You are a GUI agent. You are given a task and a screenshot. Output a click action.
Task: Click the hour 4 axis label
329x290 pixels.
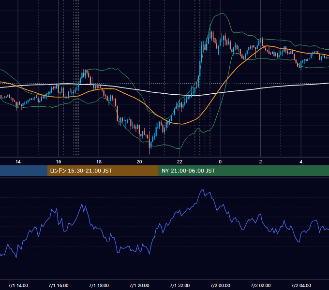coord(301,162)
